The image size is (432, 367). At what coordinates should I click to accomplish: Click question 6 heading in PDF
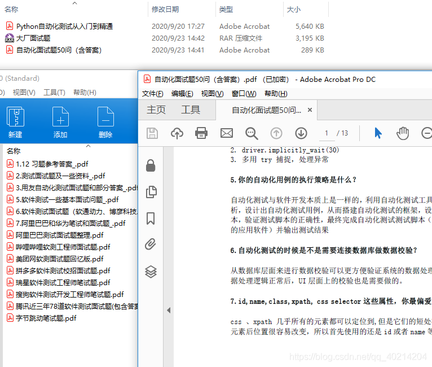coord(324,250)
